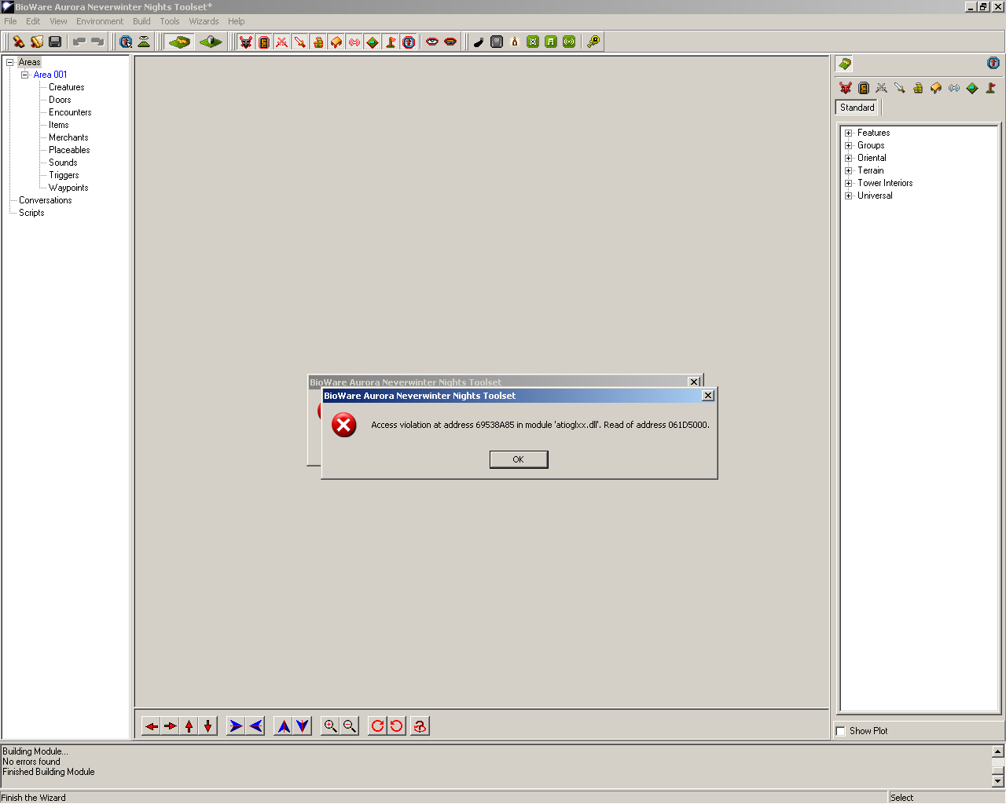The height and width of the screenshot is (804, 1006).
Task: Select the sword item icon in right palette
Action: [900, 88]
